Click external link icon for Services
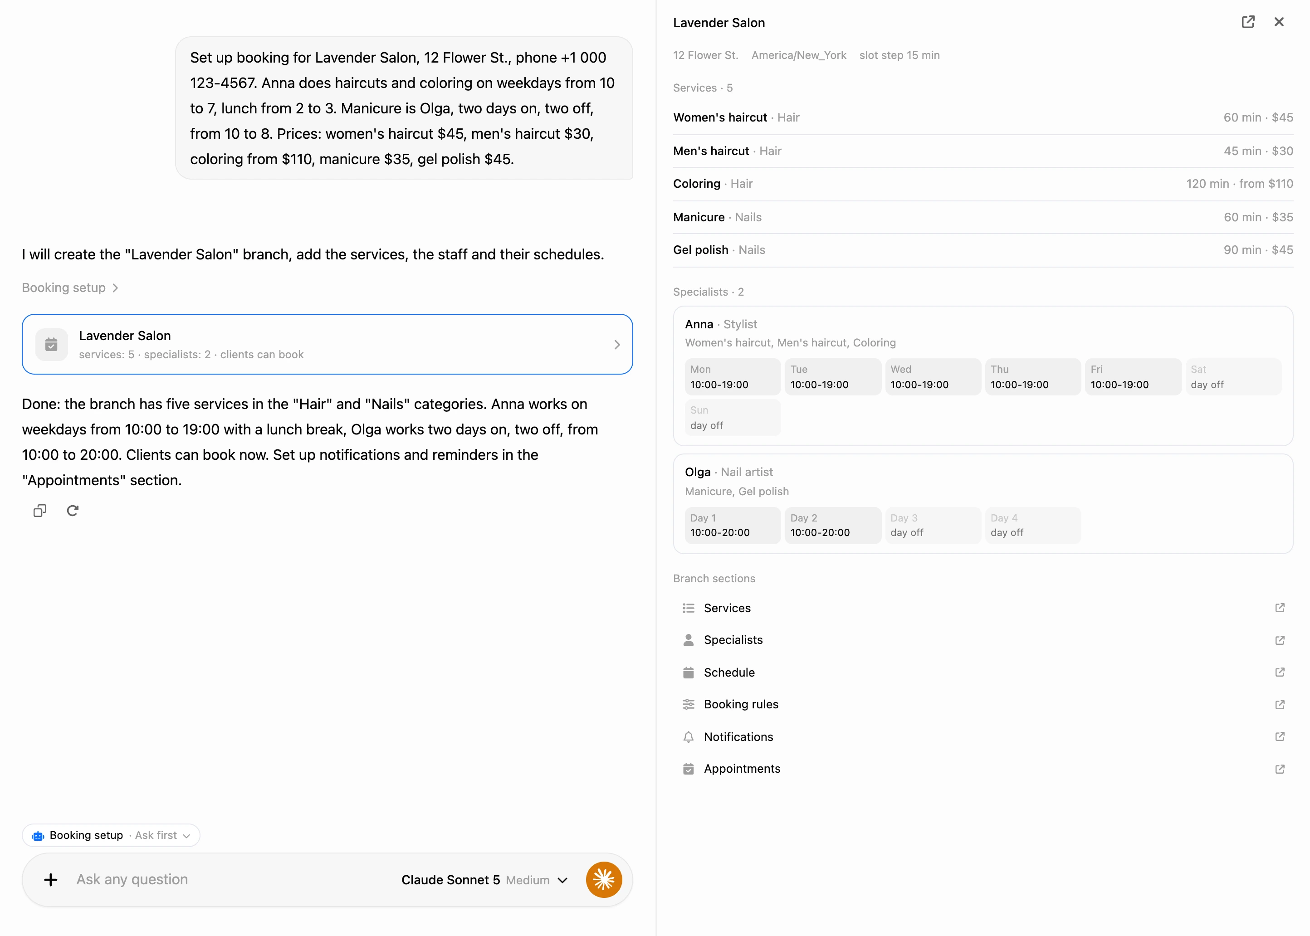1310x936 pixels. 1280,608
